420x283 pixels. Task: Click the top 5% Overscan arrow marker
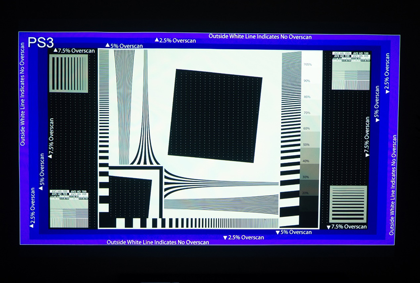click(x=107, y=46)
